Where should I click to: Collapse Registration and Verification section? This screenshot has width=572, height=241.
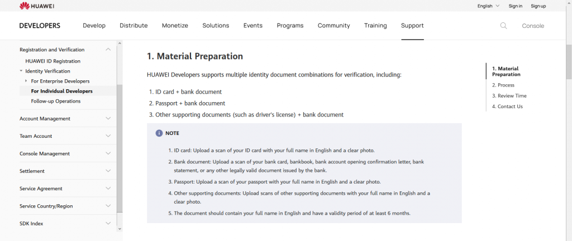108,50
